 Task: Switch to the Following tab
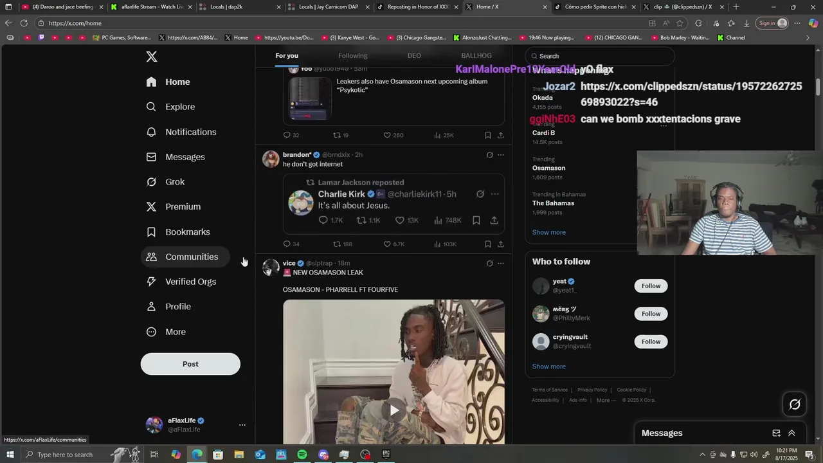click(x=353, y=56)
